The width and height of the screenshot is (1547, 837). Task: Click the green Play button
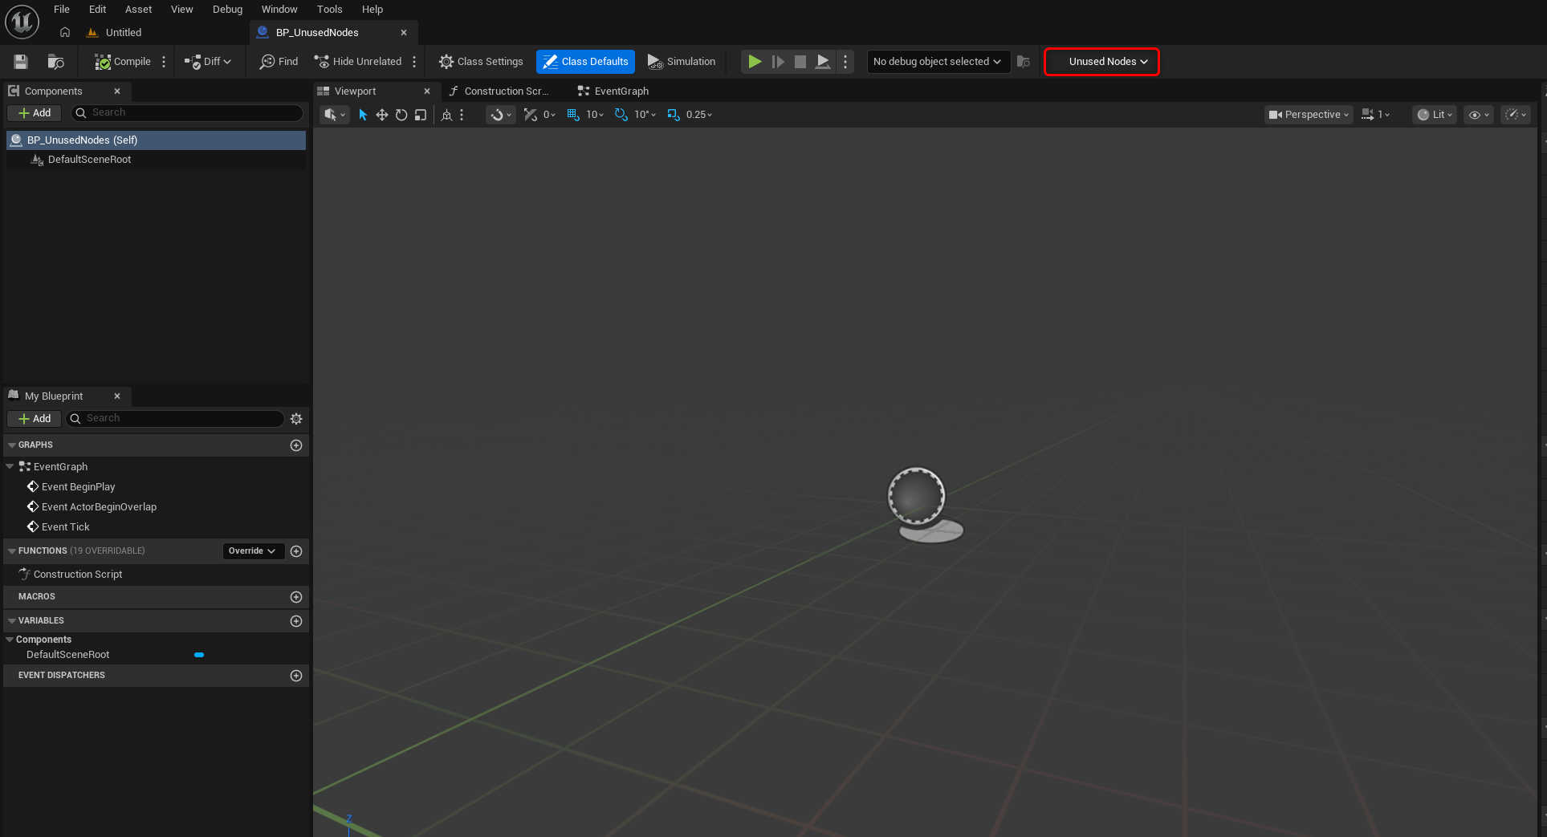[755, 62]
